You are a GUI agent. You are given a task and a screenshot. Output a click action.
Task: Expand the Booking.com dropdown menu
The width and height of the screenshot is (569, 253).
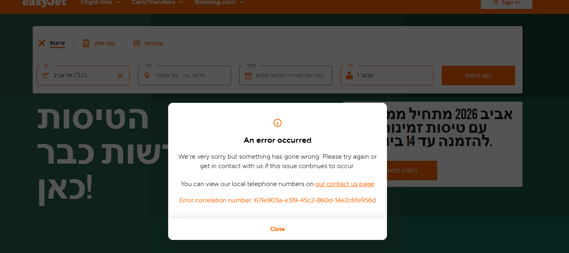[220, 2]
